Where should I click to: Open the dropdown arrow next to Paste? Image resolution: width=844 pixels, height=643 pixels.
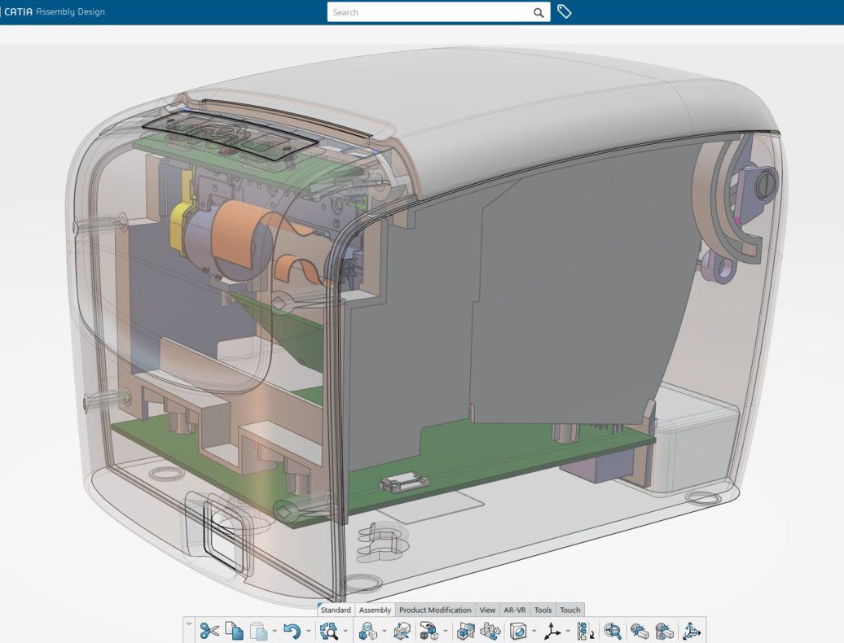click(275, 632)
